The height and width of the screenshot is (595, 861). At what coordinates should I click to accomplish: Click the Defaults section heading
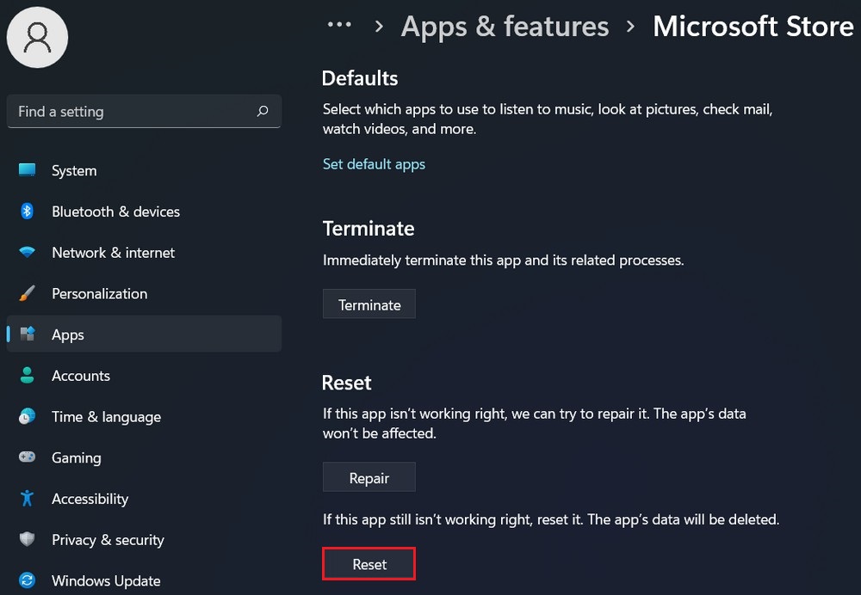tap(360, 78)
